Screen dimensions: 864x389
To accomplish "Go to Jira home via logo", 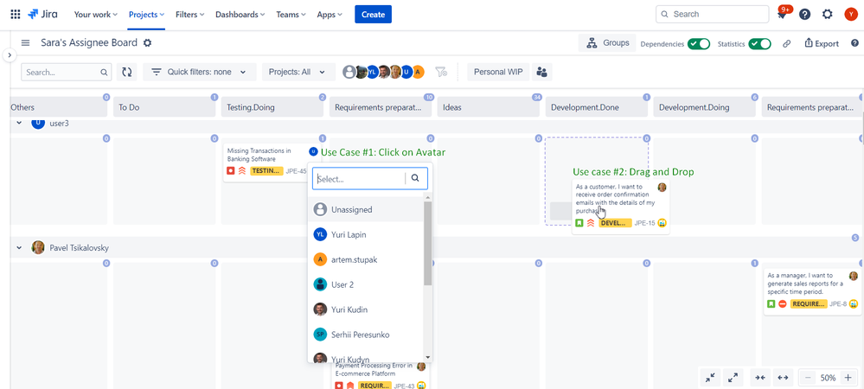I will (42, 15).
